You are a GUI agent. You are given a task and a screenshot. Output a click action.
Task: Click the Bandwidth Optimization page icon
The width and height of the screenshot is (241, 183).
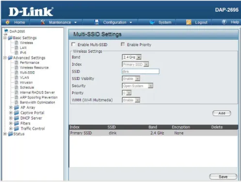[x=16, y=102]
